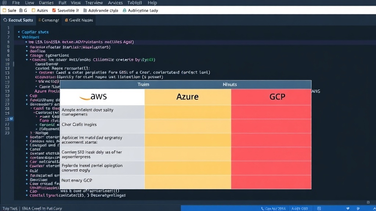
Task: Switch to the Secout Sadts tab
Action: click(x=18, y=20)
